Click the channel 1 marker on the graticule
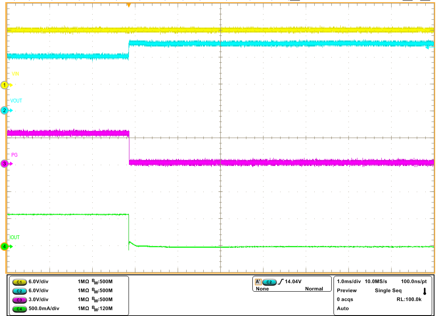This screenshot has height=316, width=436. coord(3,85)
